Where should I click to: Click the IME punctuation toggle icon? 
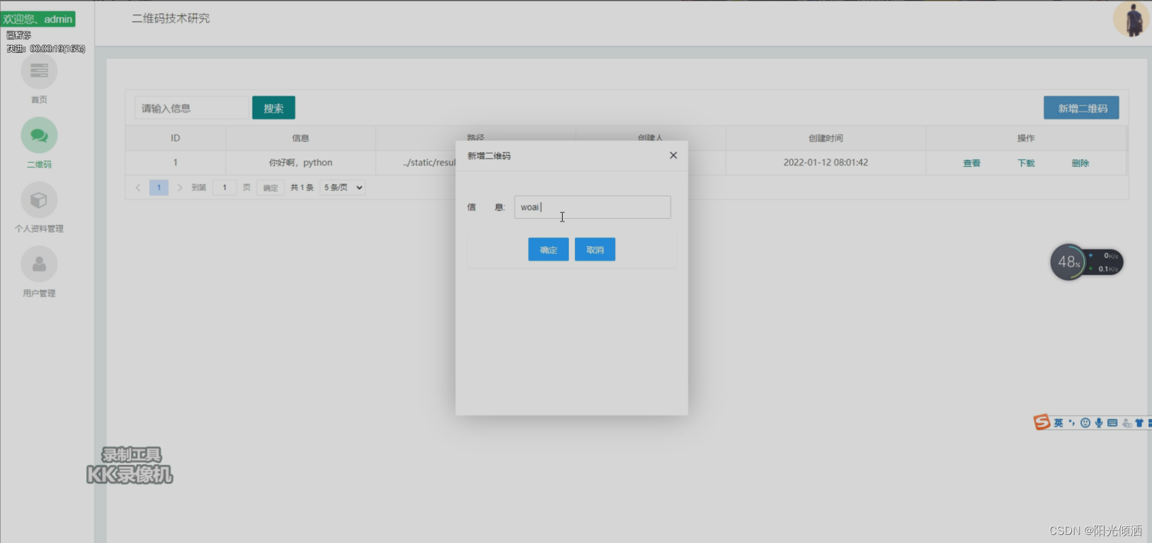pyautogui.click(x=1072, y=423)
